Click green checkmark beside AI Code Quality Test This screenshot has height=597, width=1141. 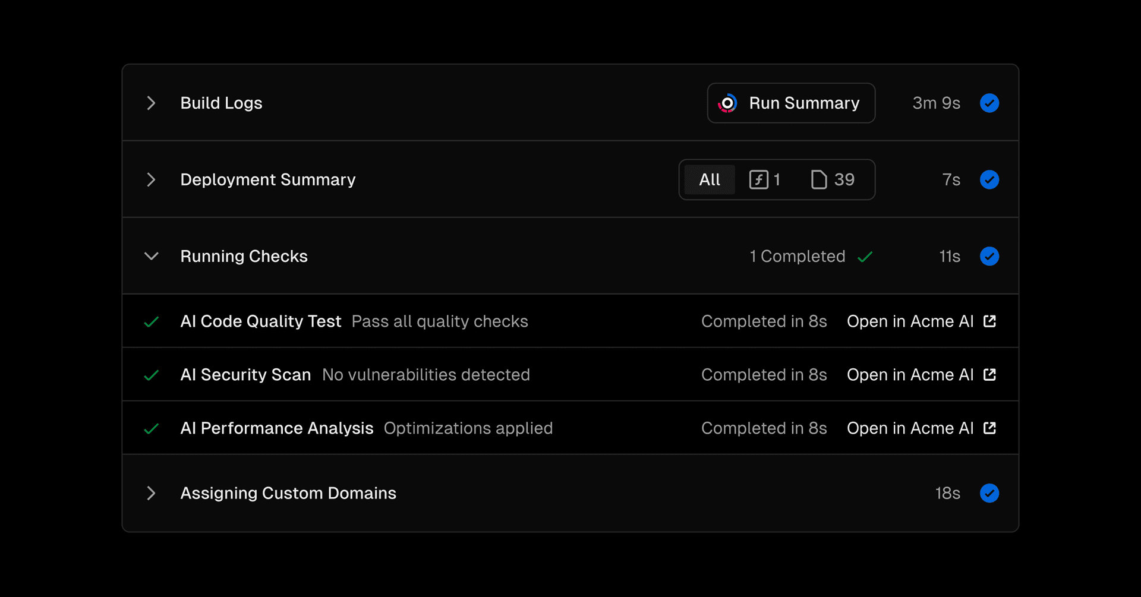(152, 322)
